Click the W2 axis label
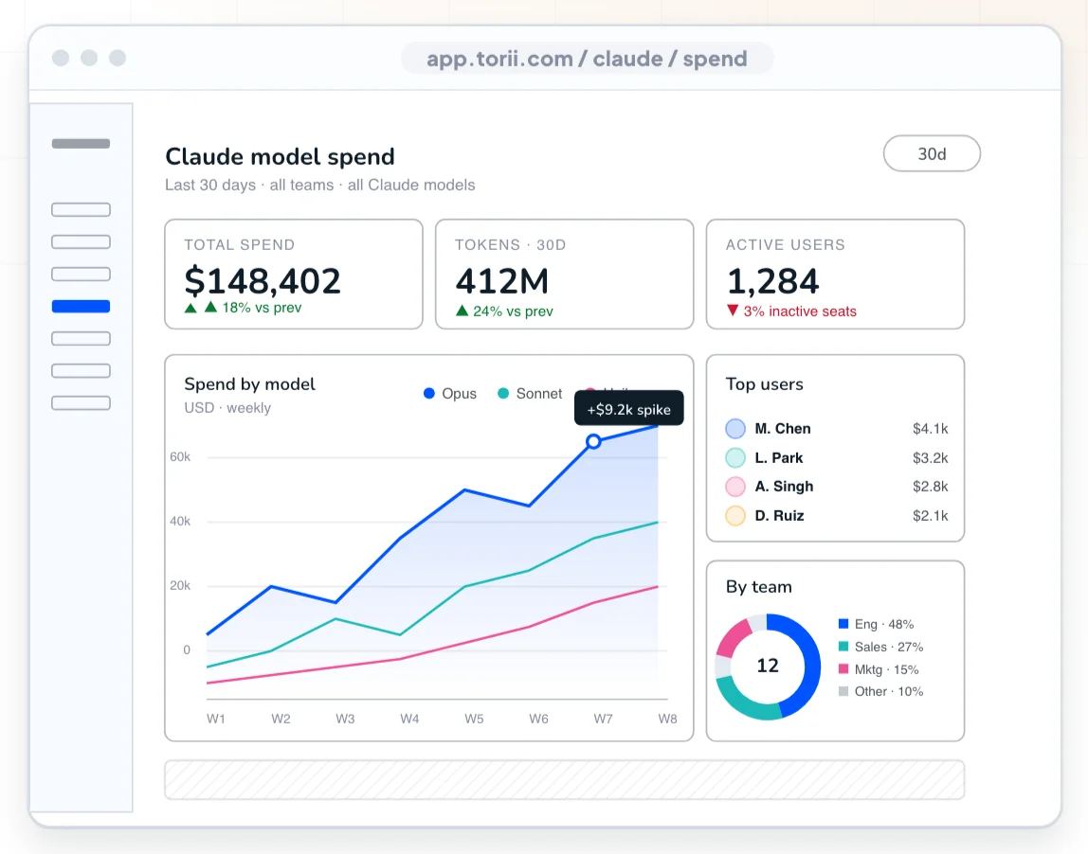 point(281,719)
